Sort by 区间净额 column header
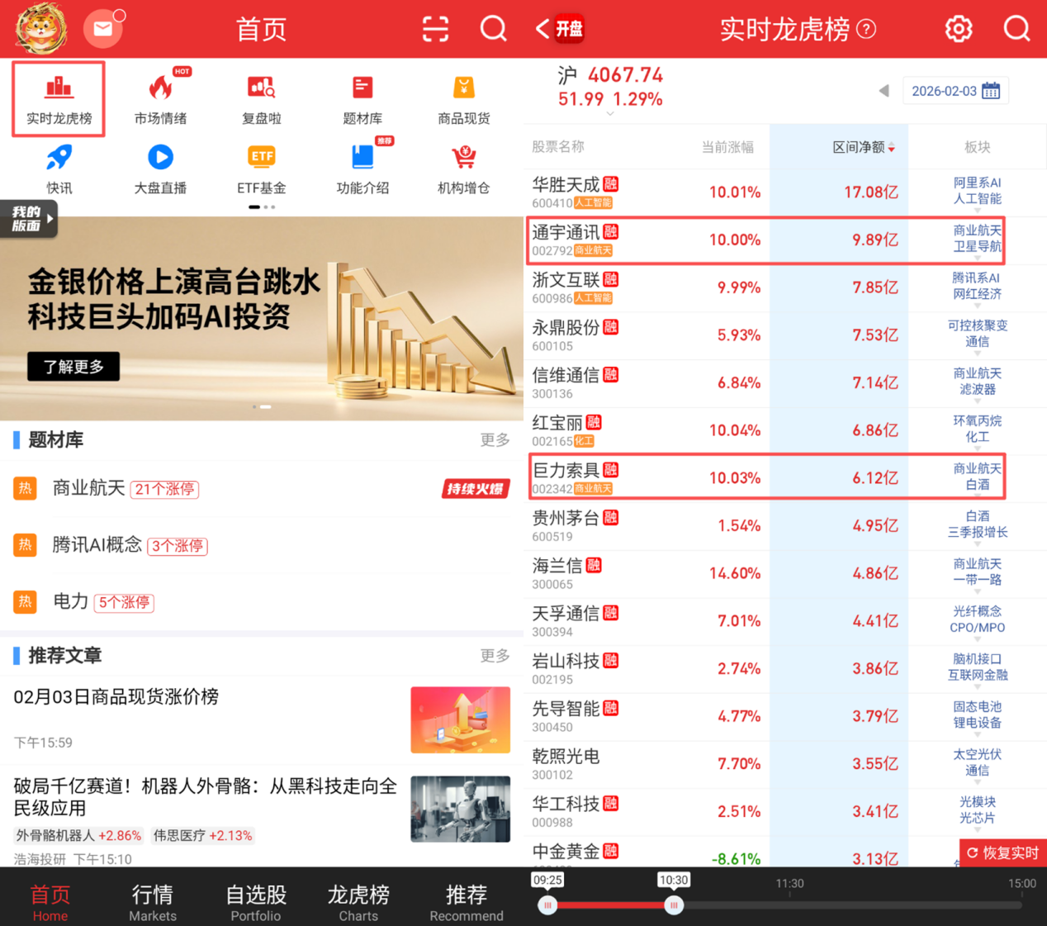This screenshot has height=926, width=1047. (862, 147)
